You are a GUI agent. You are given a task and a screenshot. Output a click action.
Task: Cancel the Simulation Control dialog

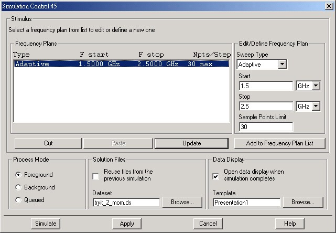click(208, 224)
